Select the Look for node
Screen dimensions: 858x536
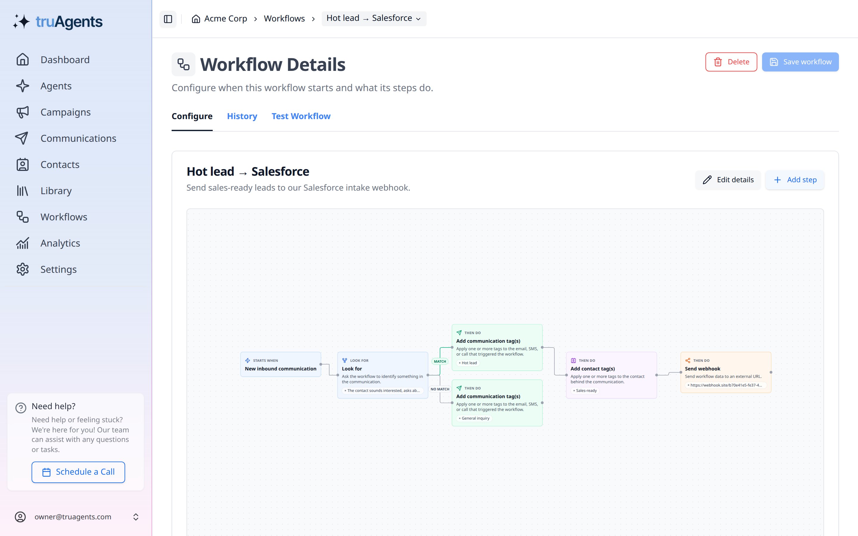(x=383, y=375)
